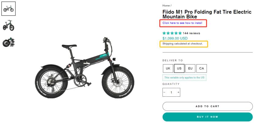Open 'Click here to see how to install' link

[x=182, y=23]
